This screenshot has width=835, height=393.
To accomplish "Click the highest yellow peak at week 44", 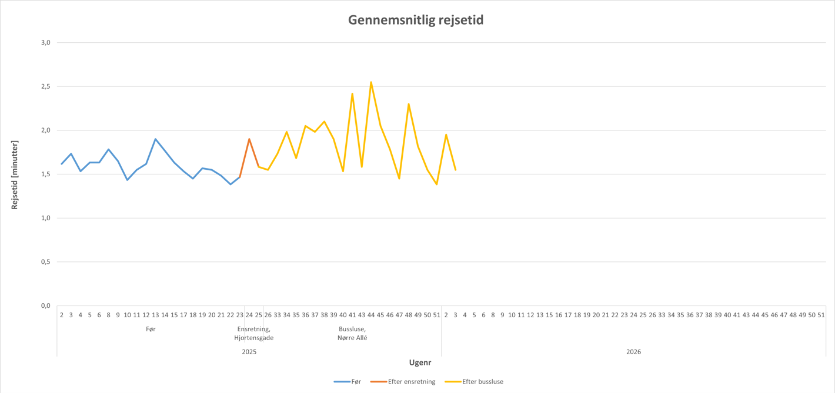I will point(371,82).
